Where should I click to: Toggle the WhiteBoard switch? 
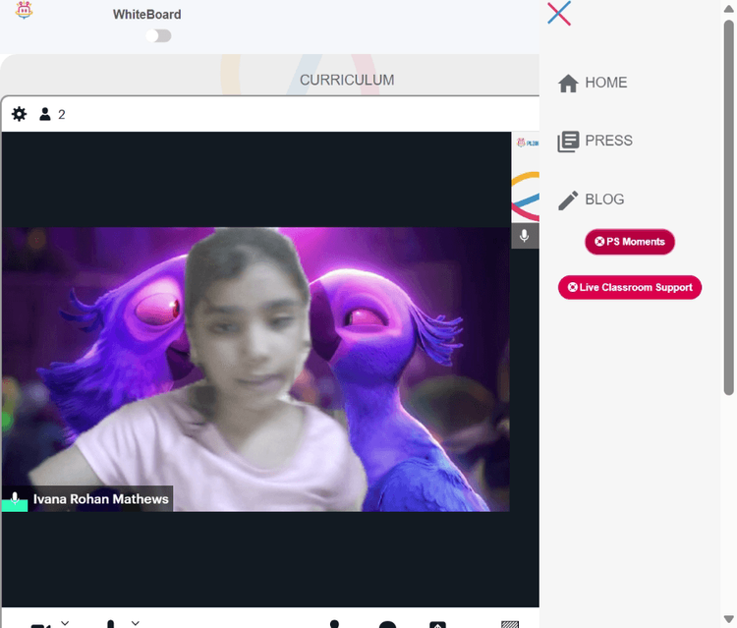158,35
